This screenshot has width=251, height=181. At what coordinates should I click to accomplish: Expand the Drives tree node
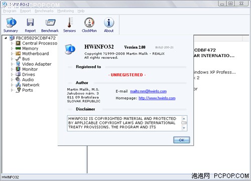pos(12,74)
